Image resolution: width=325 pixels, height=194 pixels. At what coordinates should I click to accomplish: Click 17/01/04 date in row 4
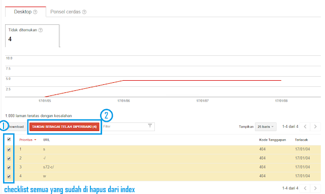click(303, 176)
